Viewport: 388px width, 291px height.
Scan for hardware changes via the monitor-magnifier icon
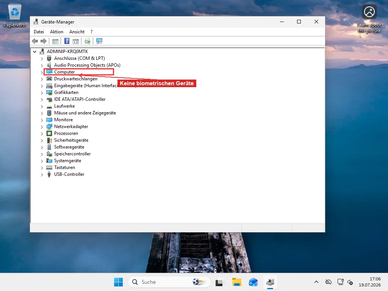[x=99, y=41]
